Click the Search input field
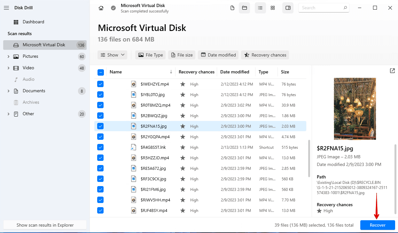398x233 pixels. pyautogui.click(x=321, y=8)
